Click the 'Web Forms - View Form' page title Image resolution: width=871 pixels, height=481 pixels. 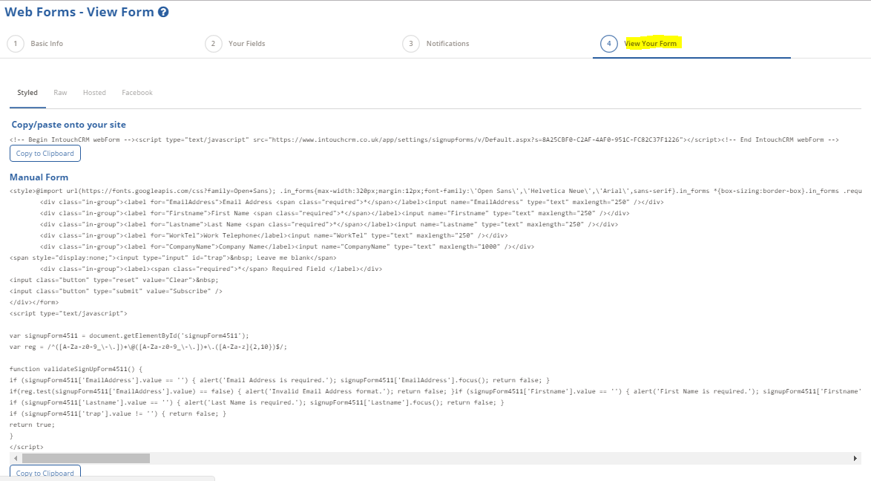point(79,12)
